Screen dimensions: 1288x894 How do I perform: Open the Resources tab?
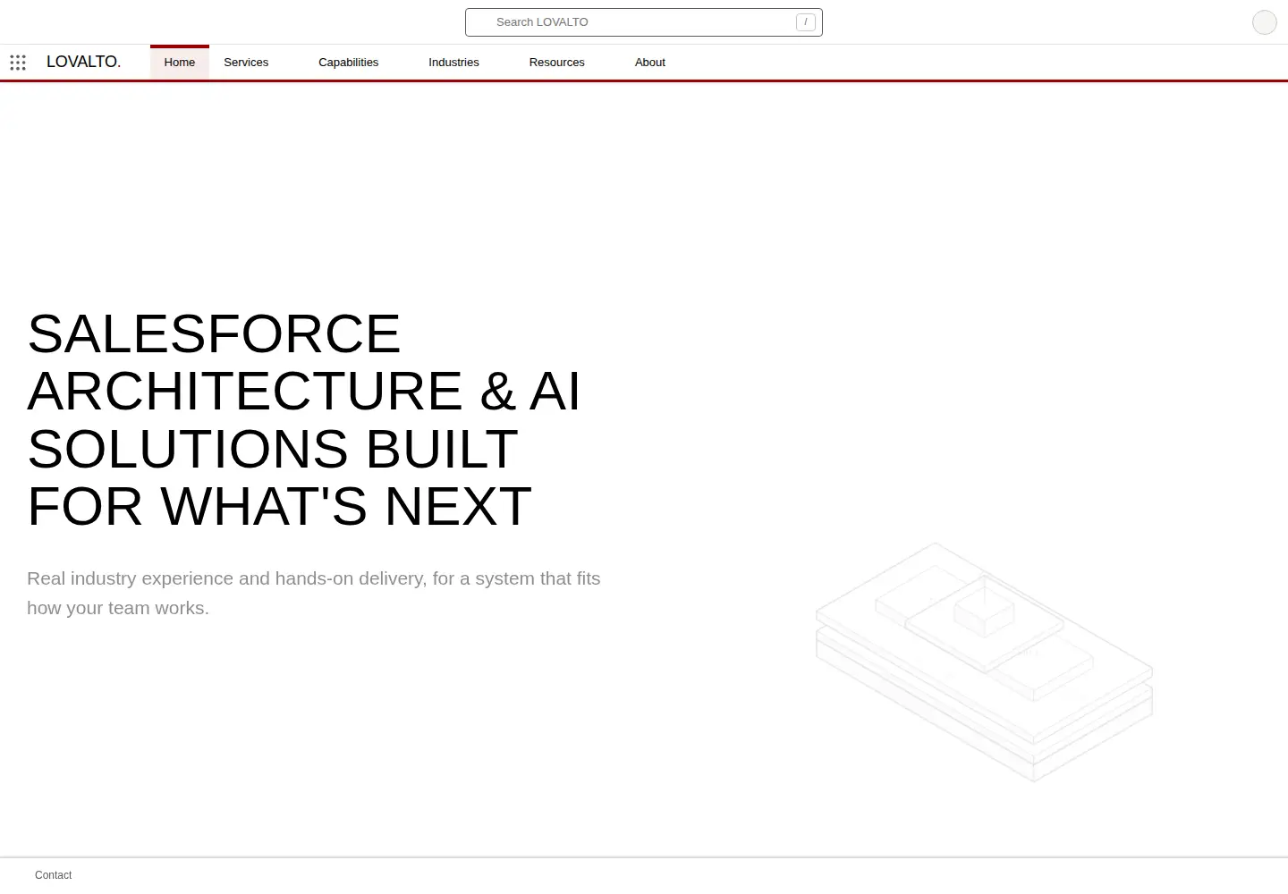pos(556,63)
